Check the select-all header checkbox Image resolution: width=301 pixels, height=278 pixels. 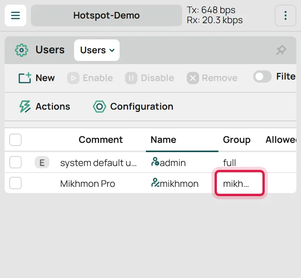pyautogui.click(x=15, y=140)
